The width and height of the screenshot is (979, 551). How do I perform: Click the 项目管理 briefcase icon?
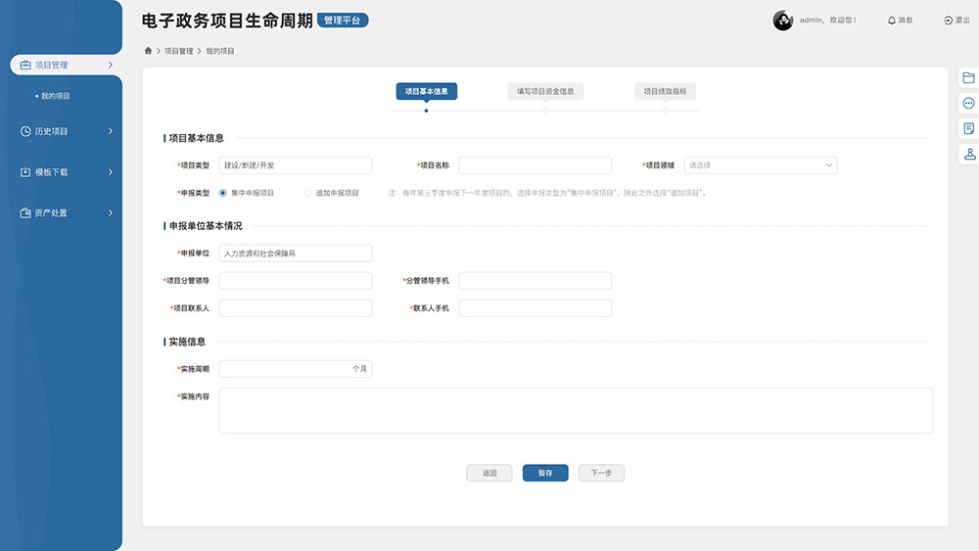point(25,65)
